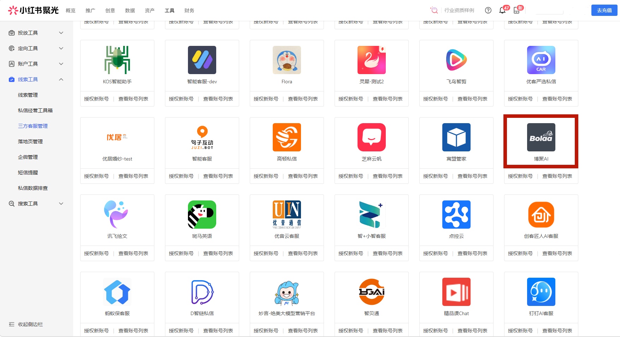Select the 优居婚纱-test logo
The width and height of the screenshot is (620, 337).
(x=117, y=137)
